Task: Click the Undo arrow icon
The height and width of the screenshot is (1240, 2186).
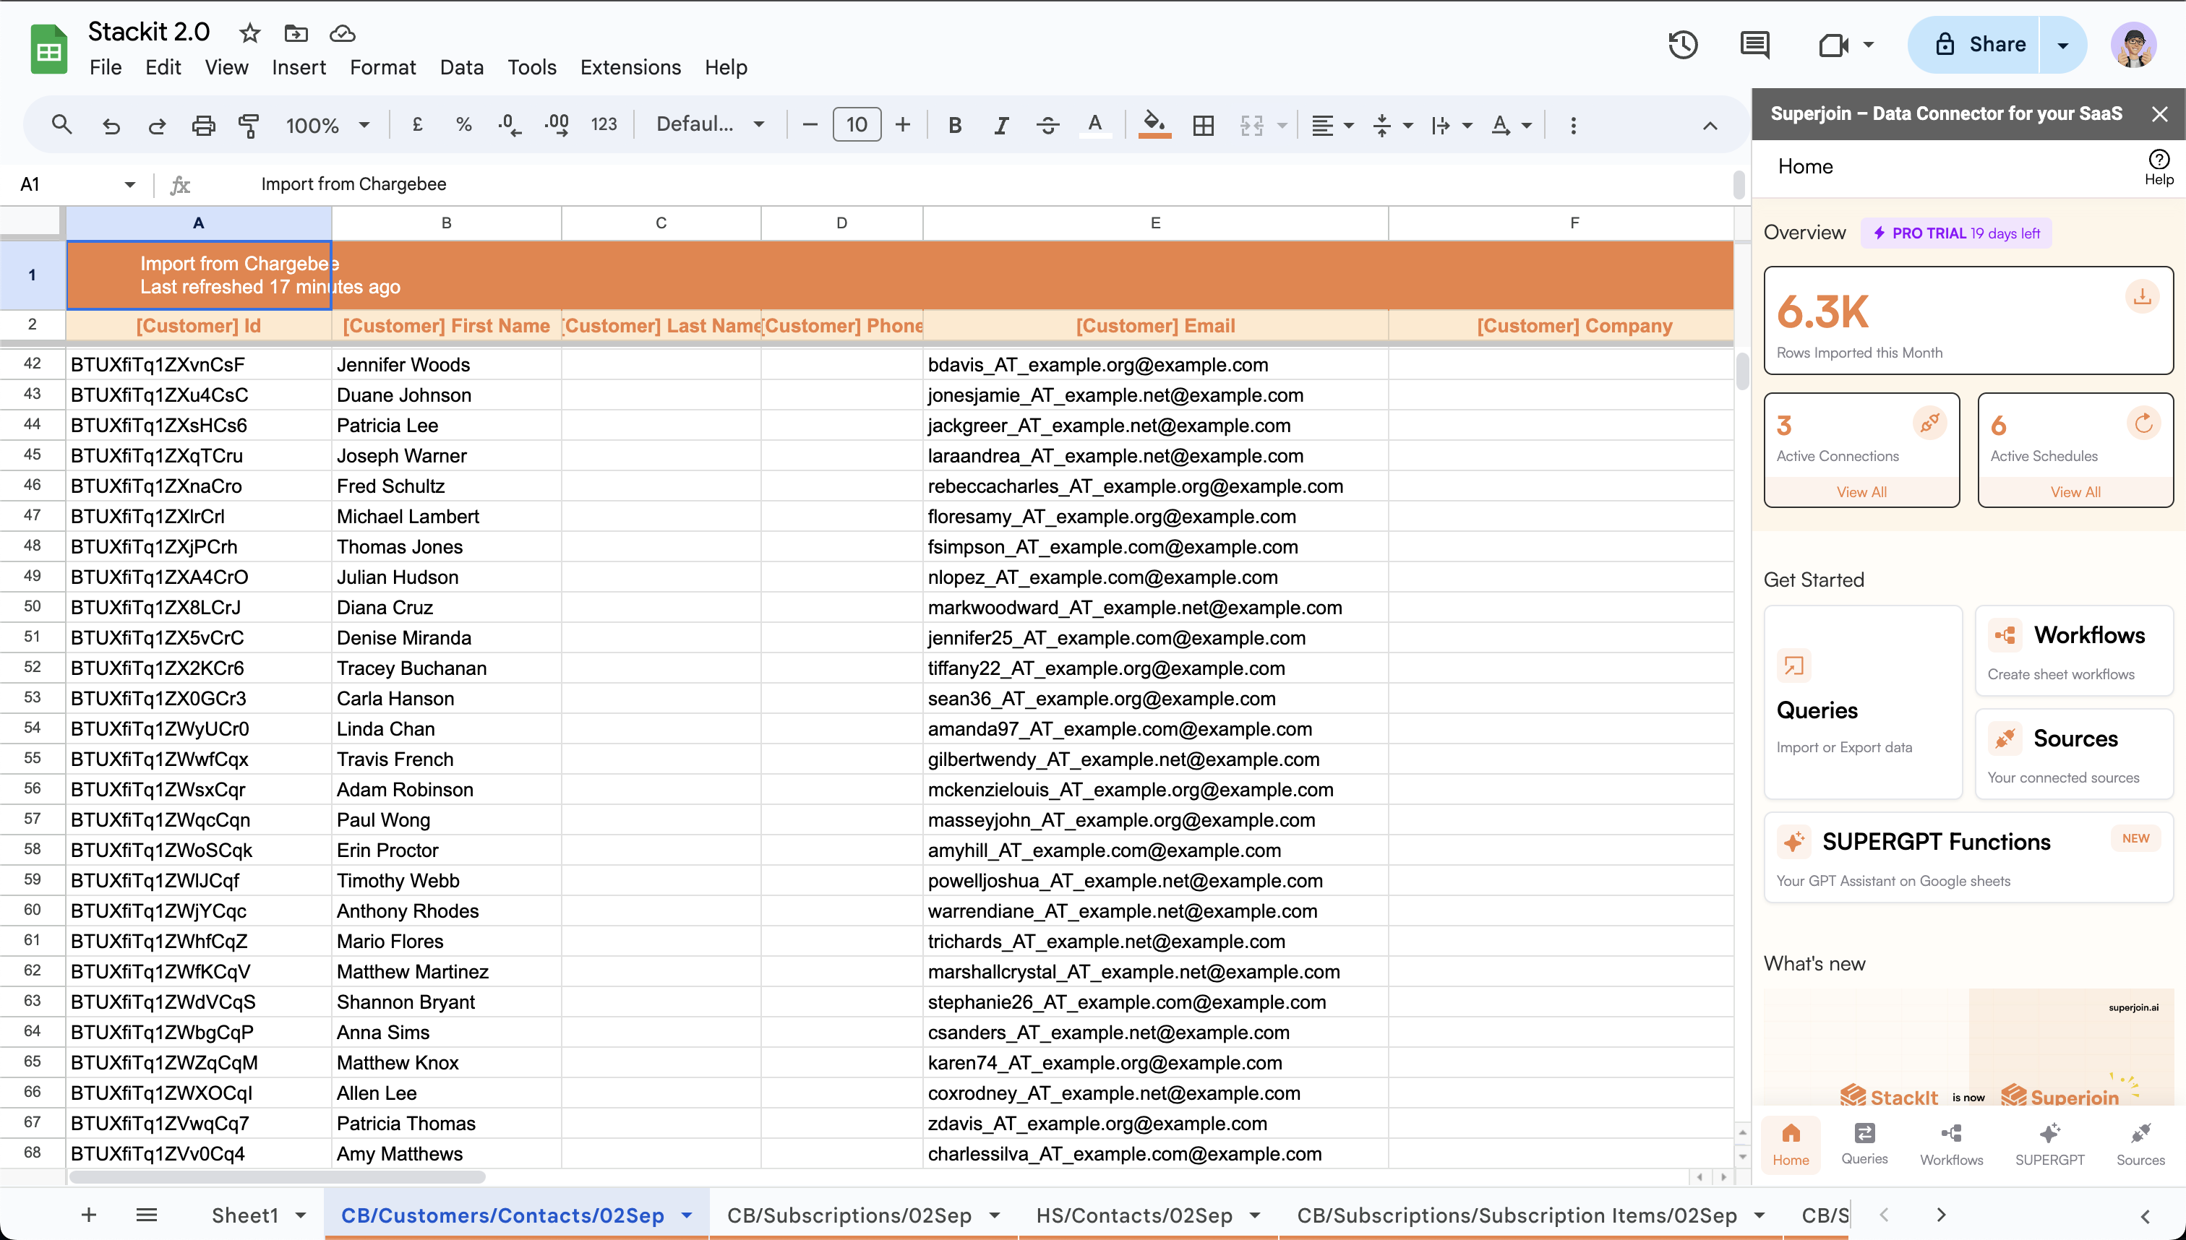Action: click(x=111, y=126)
